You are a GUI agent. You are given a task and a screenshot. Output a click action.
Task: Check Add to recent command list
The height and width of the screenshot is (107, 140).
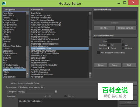[99, 53]
